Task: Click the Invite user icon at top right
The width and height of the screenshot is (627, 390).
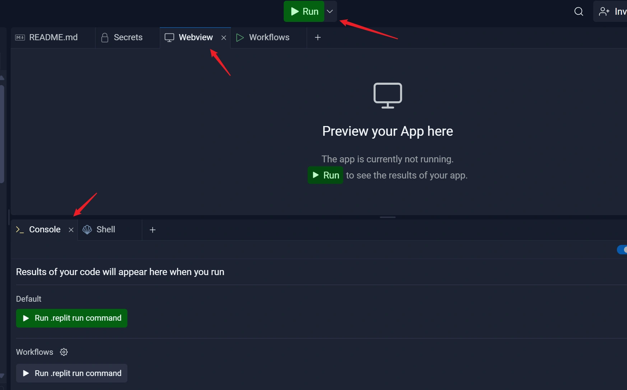Action: pyautogui.click(x=604, y=11)
